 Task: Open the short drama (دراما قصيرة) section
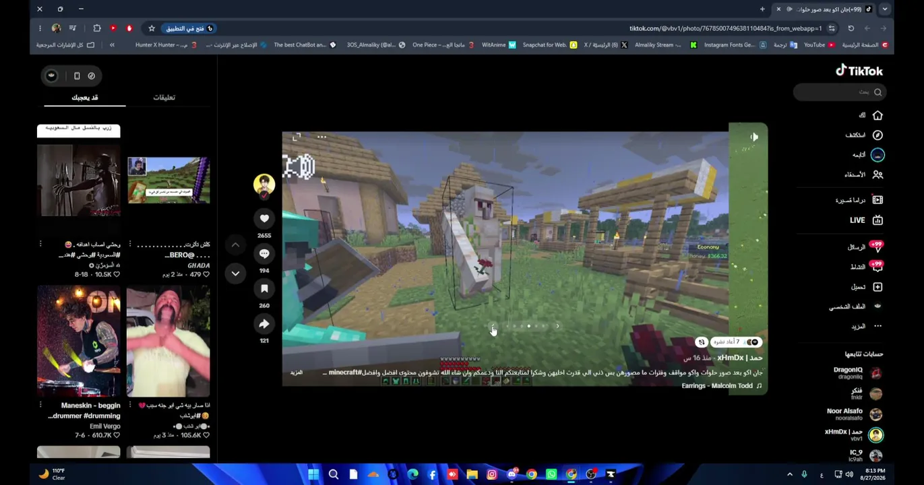[x=859, y=200]
